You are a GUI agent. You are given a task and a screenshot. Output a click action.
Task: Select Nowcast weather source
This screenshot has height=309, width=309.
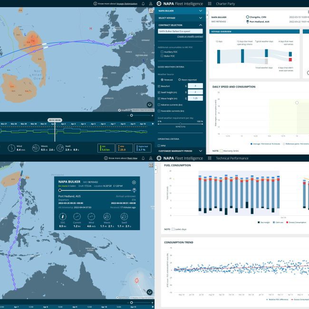pyautogui.click(x=162, y=79)
